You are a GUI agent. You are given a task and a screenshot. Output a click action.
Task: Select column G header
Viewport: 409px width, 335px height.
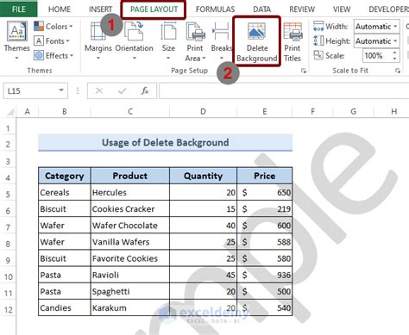(353, 111)
